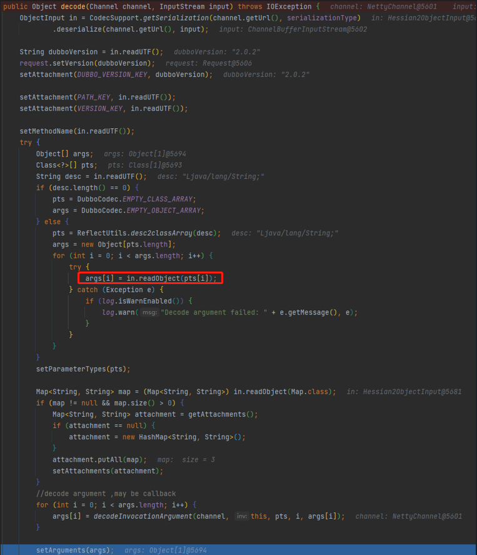477x555 pixels.
Task: Click 'if (attachment == null)' condition
Action: [x=99, y=425]
